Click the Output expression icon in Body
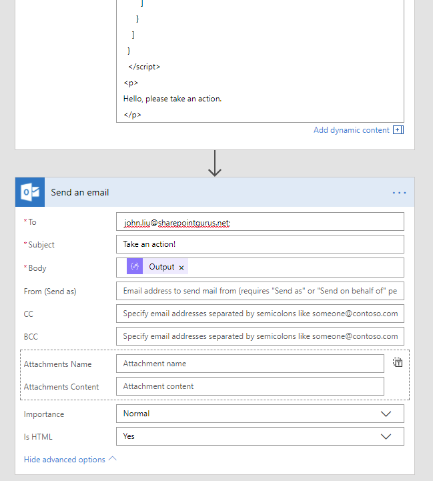The width and height of the screenshot is (433, 481). (x=135, y=267)
